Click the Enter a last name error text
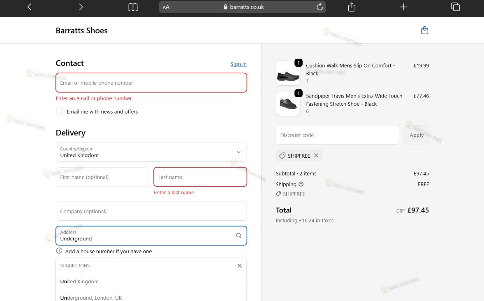This screenshot has height=301, width=484. coord(174,193)
